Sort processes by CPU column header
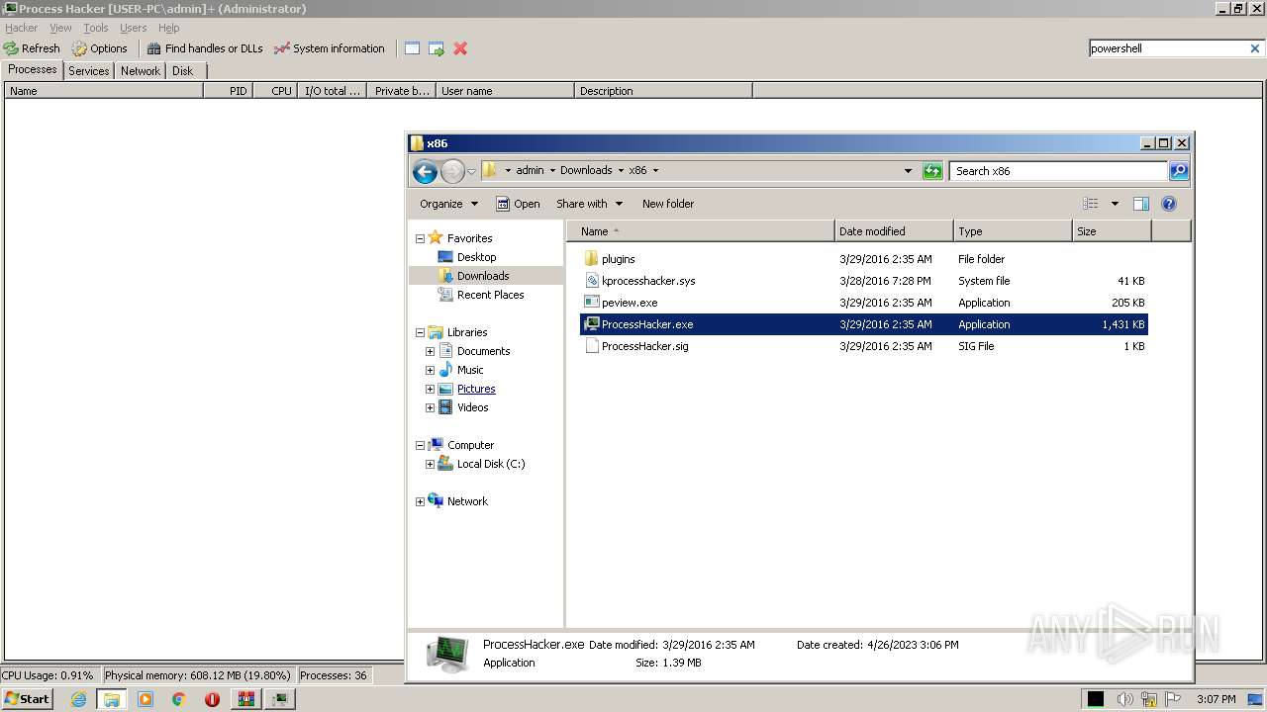The image size is (1267, 712). pyautogui.click(x=275, y=91)
